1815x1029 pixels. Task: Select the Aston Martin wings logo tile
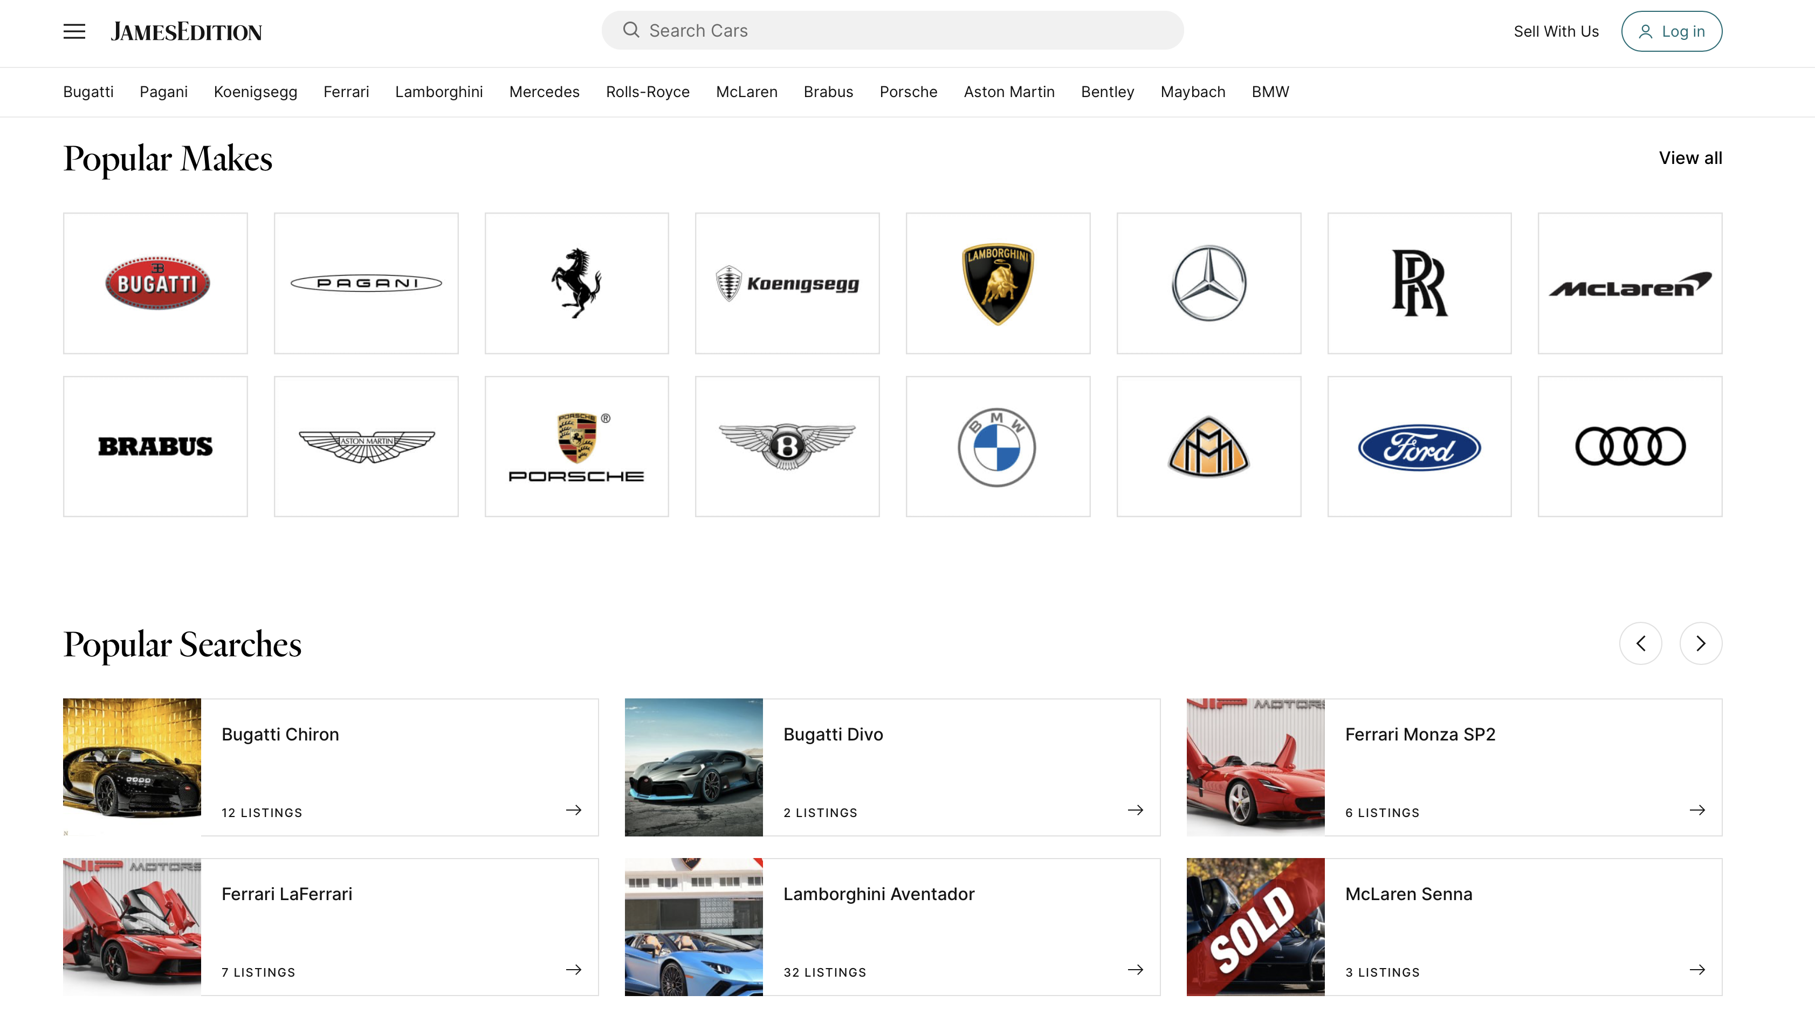(x=366, y=446)
